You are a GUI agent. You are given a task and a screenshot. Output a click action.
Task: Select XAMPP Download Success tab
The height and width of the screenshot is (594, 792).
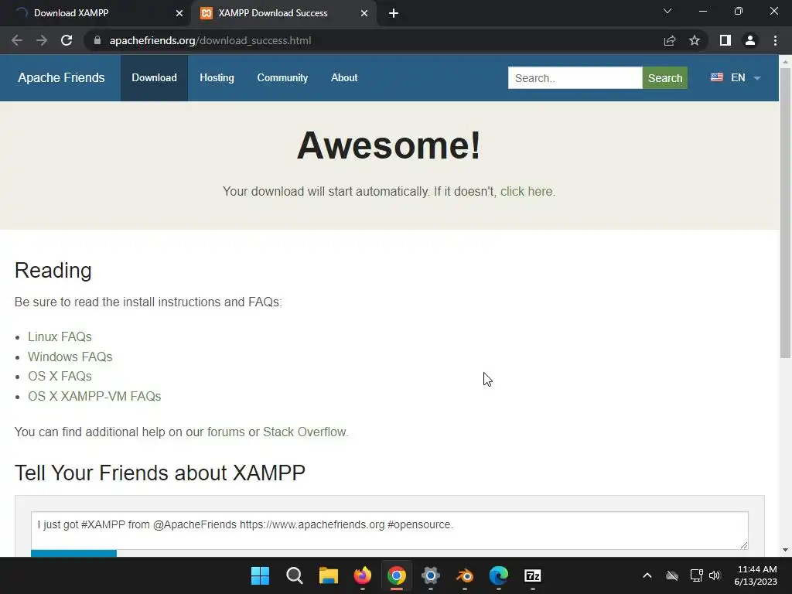click(285, 13)
